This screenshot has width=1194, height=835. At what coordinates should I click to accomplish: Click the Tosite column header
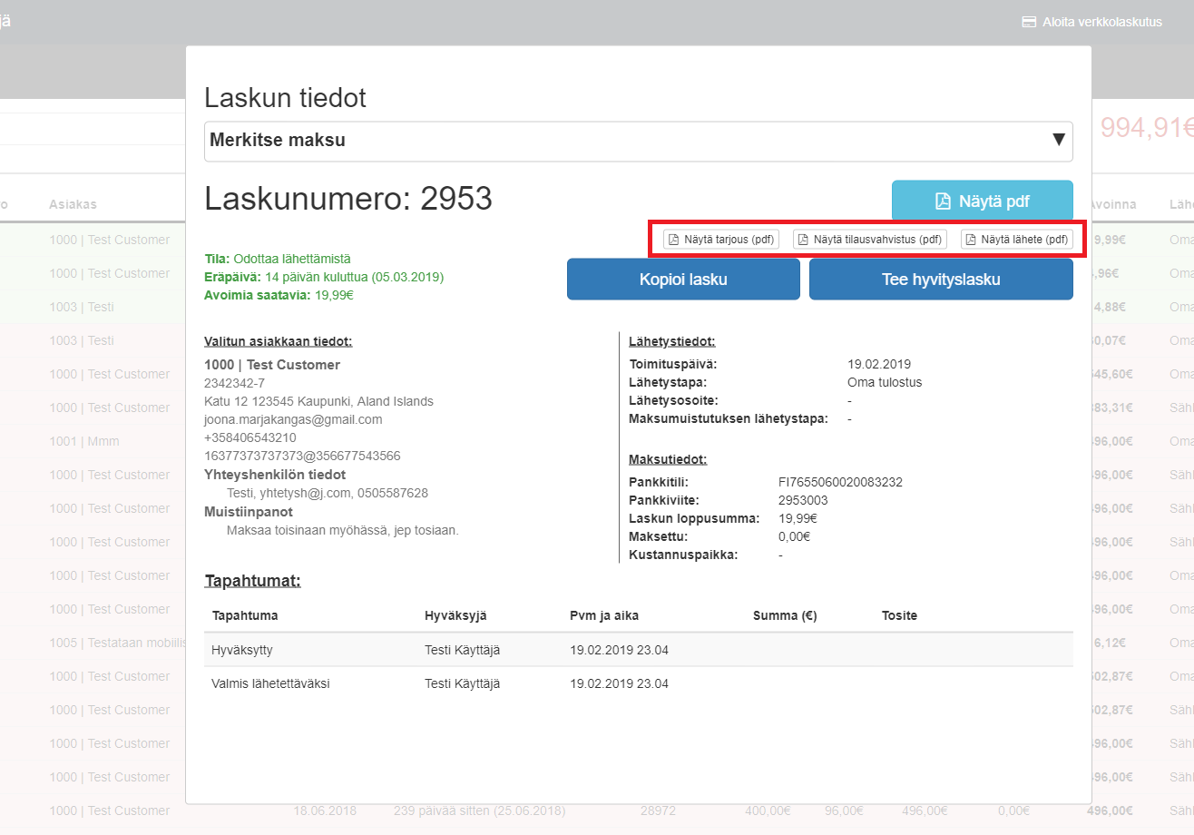pos(899,615)
